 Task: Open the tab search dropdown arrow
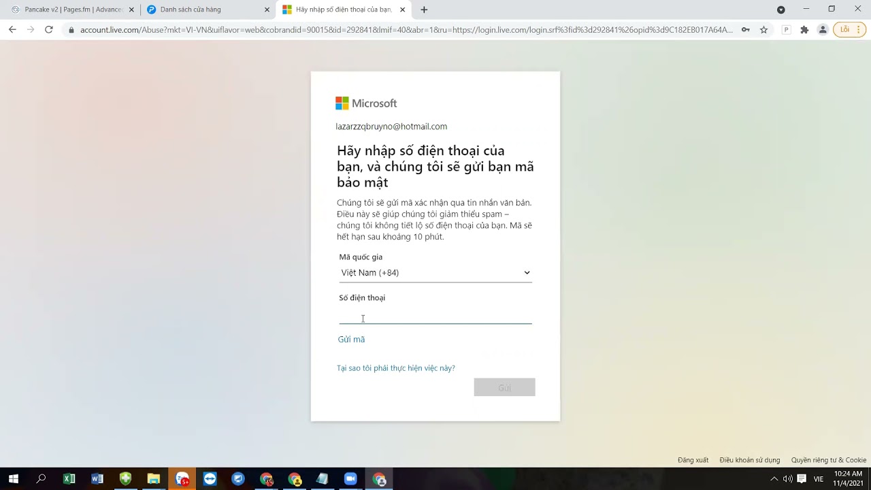pos(781,10)
